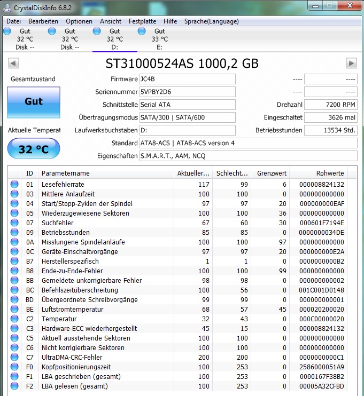Click status icon of Suchfehler row
364x396 pixels.
[14, 223]
